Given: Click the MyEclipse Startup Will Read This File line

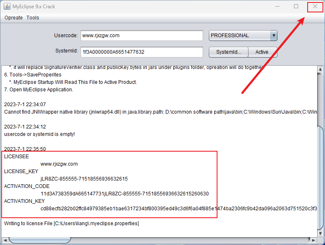Looking at the screenshot, I should (73, 82).
